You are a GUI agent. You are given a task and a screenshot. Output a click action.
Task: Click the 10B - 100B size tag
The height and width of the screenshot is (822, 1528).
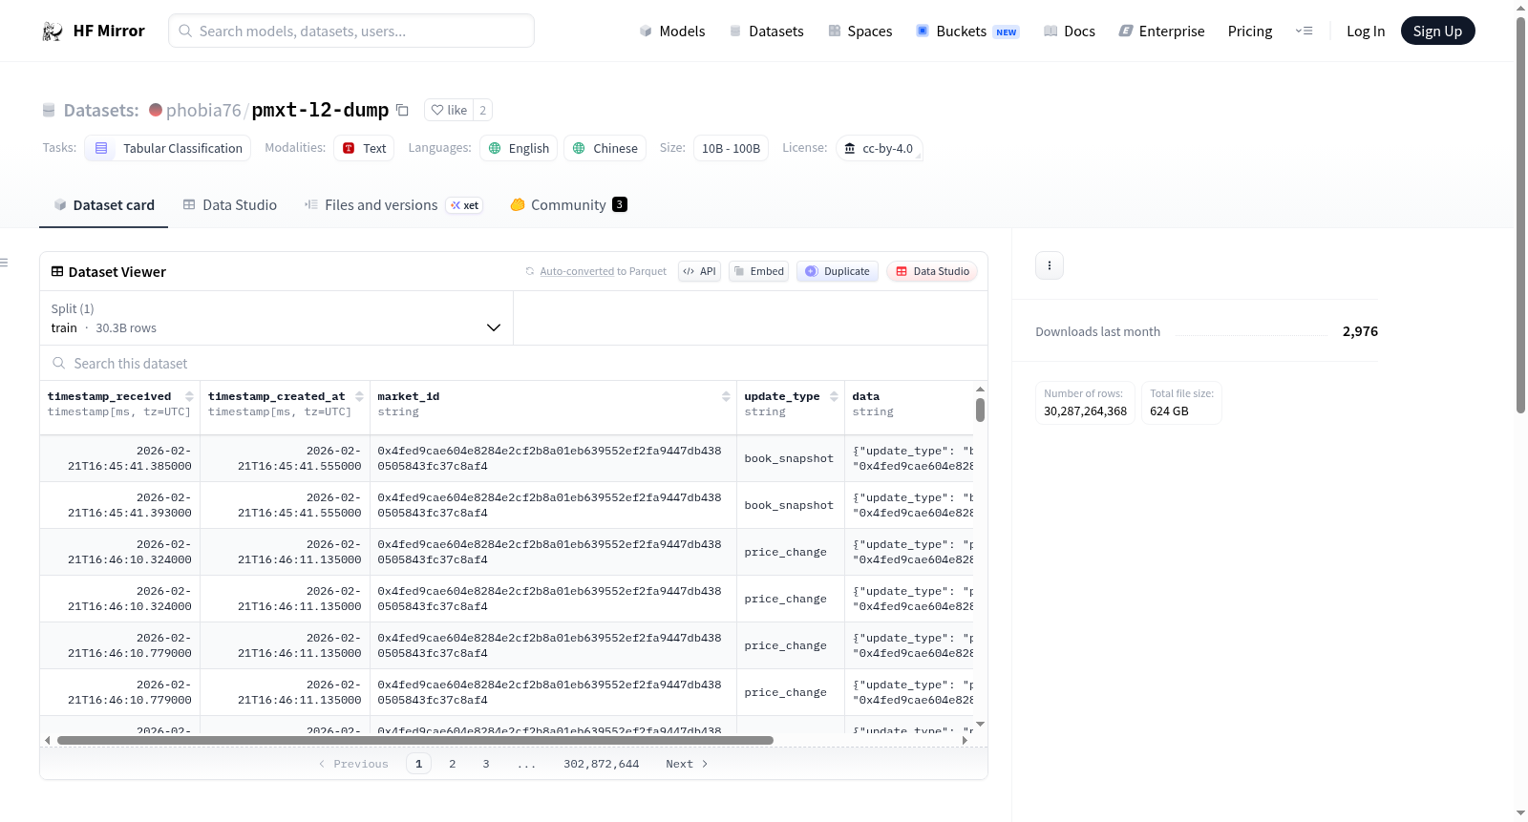pos(731,148)
